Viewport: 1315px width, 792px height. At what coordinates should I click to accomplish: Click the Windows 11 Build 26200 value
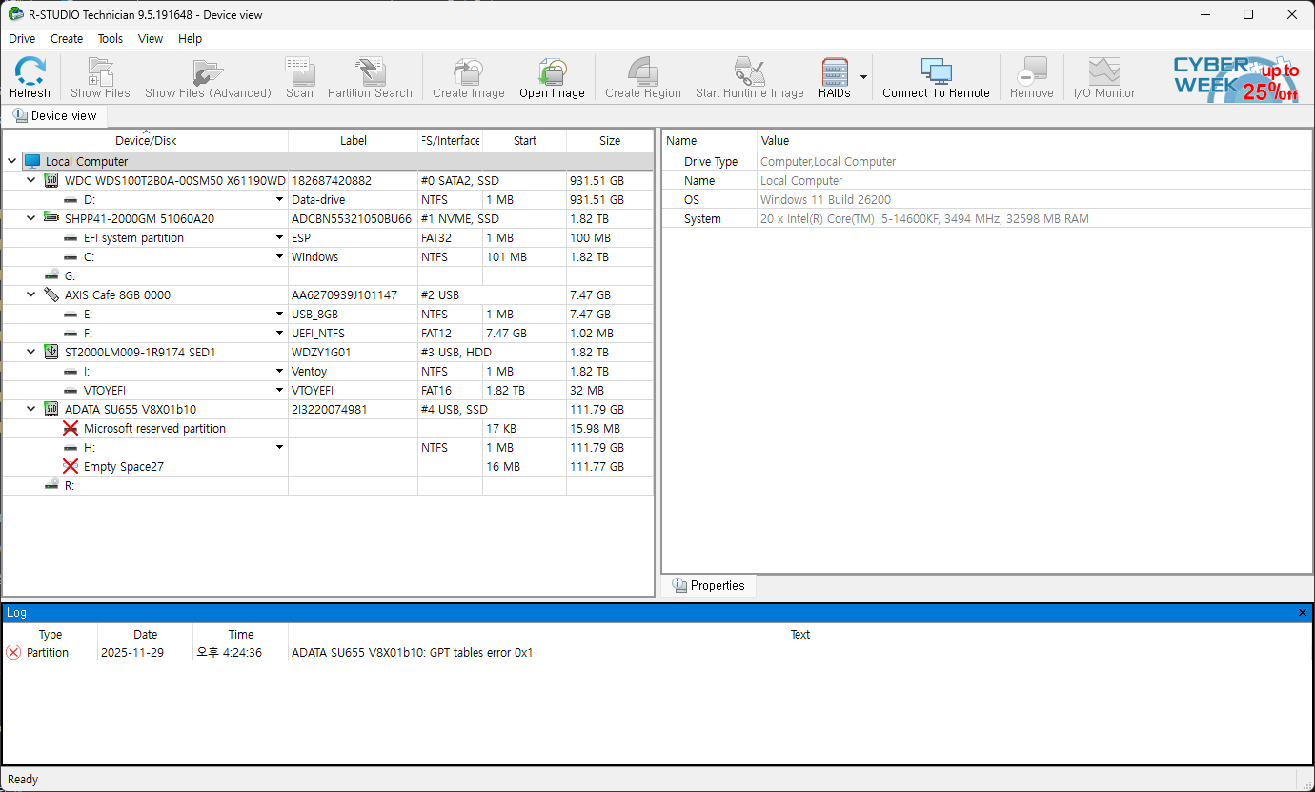pos(826,200)
